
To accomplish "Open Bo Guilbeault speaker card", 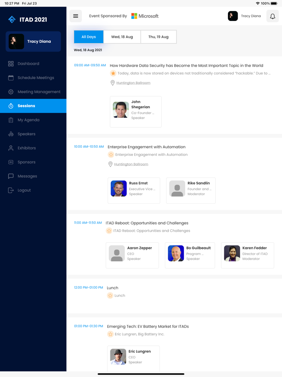I will click(190, 256).
